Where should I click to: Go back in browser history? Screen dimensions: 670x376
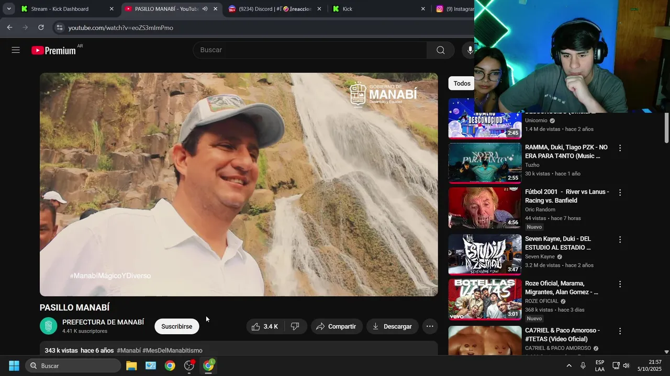pos(10,28)
